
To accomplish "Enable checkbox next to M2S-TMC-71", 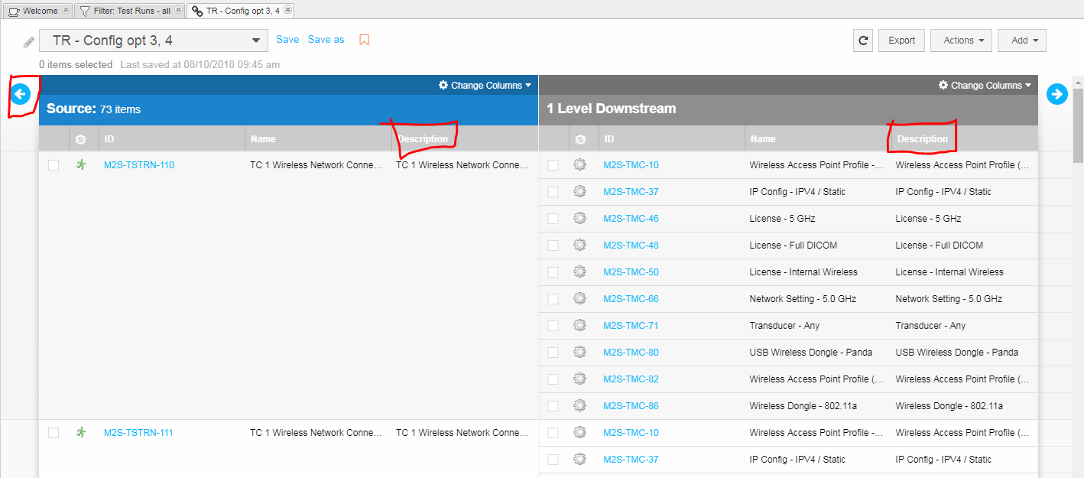I will [x=553, y=326].
